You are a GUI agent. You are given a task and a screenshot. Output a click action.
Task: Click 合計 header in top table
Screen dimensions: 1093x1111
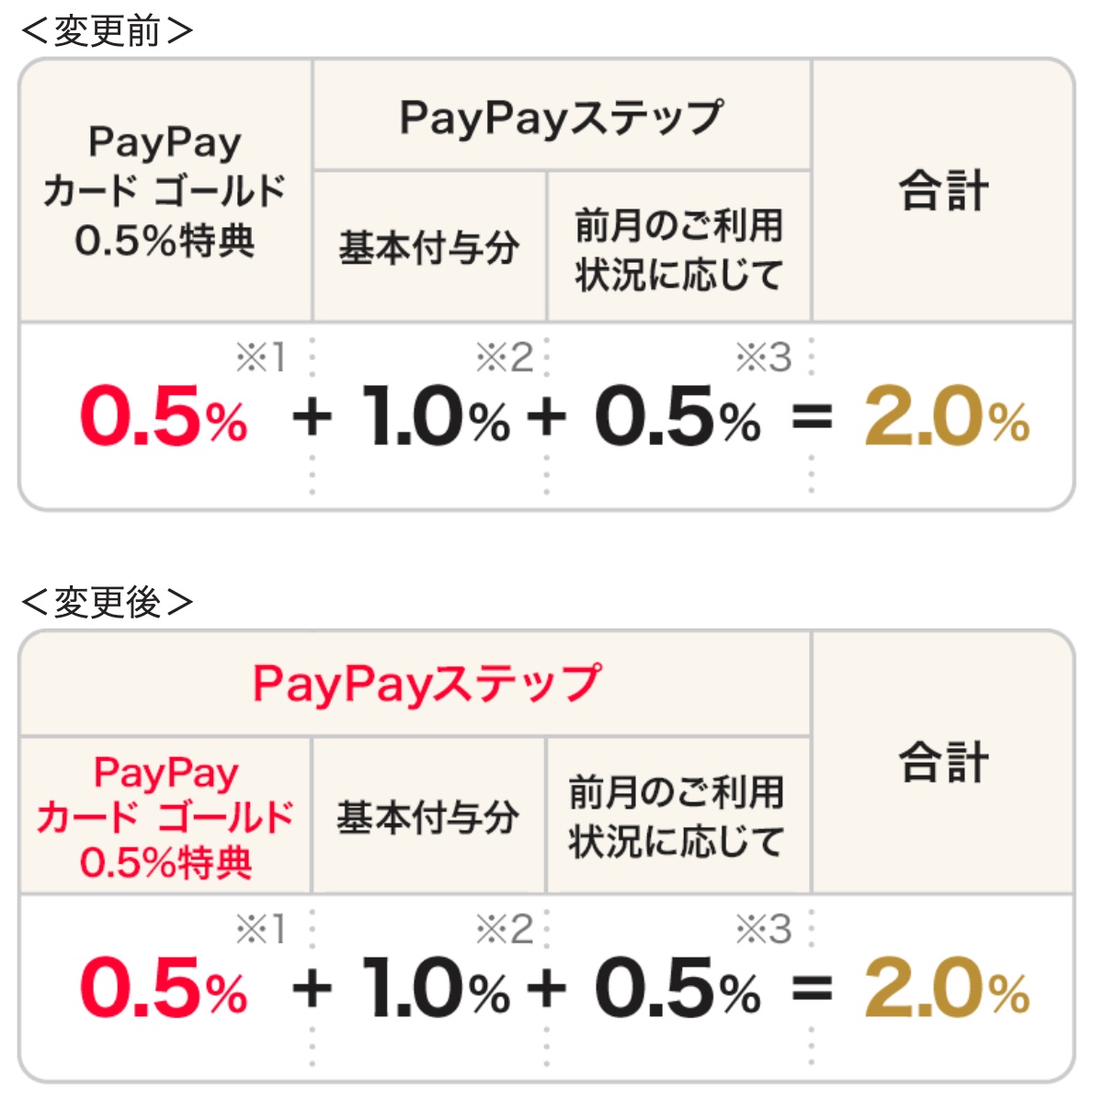(944, 191)
